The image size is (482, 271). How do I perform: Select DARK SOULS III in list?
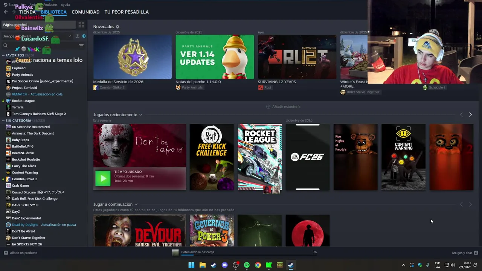[x=25, y=205]
